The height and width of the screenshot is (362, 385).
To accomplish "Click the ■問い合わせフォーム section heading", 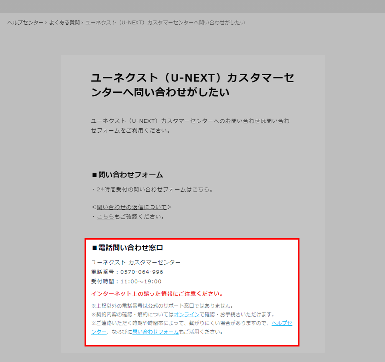I will click(127, 175).
